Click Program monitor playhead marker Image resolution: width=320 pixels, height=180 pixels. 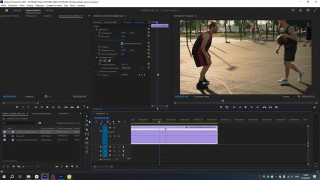tap(222, 101)
